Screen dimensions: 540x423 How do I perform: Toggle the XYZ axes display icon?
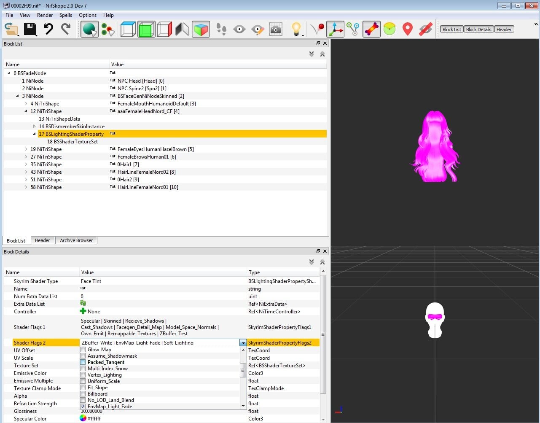pos(335,29)
